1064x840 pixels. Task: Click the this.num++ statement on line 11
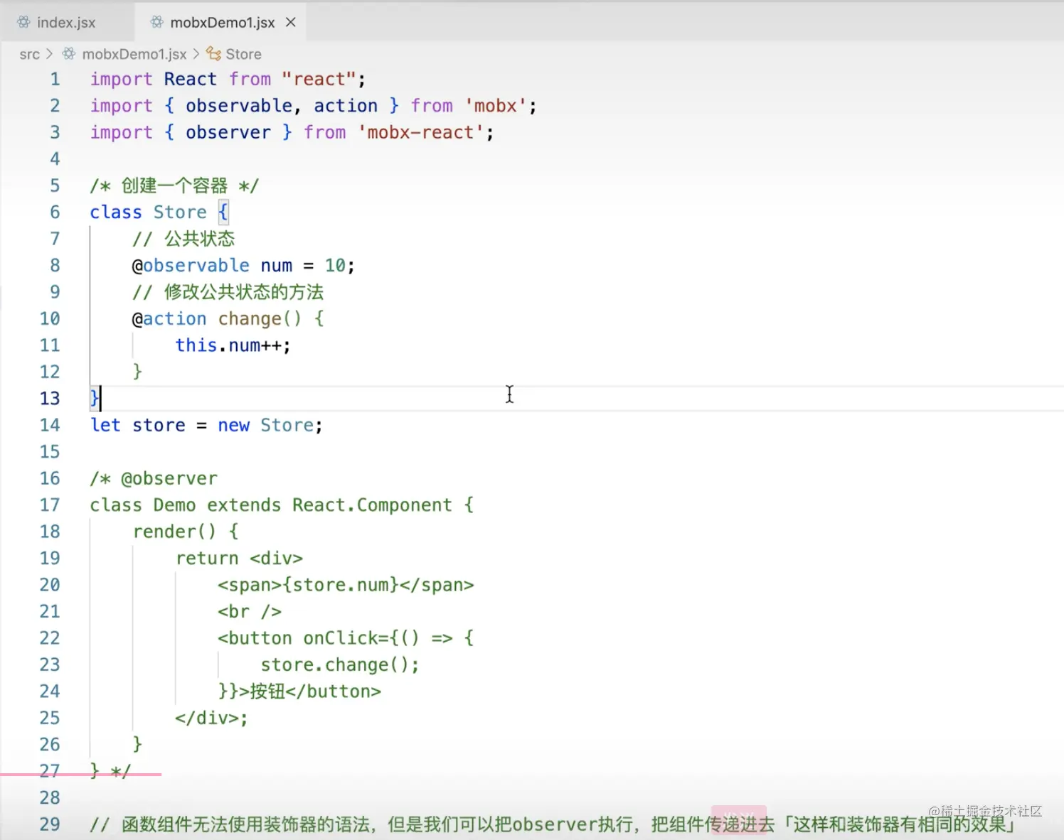tap(233, 345)
